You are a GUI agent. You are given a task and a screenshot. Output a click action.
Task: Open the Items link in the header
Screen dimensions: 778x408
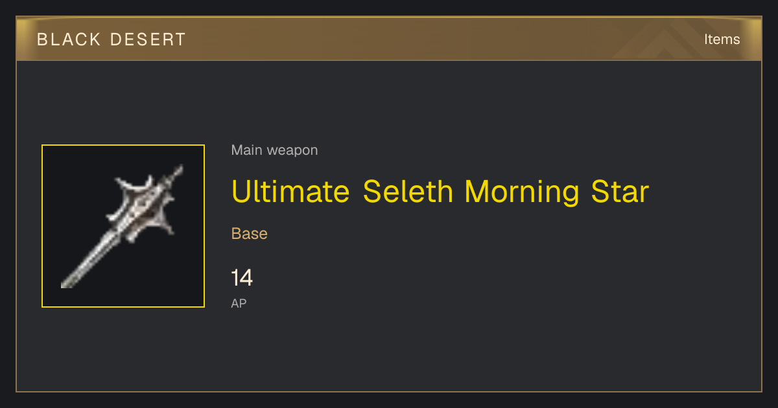point(722,39)
